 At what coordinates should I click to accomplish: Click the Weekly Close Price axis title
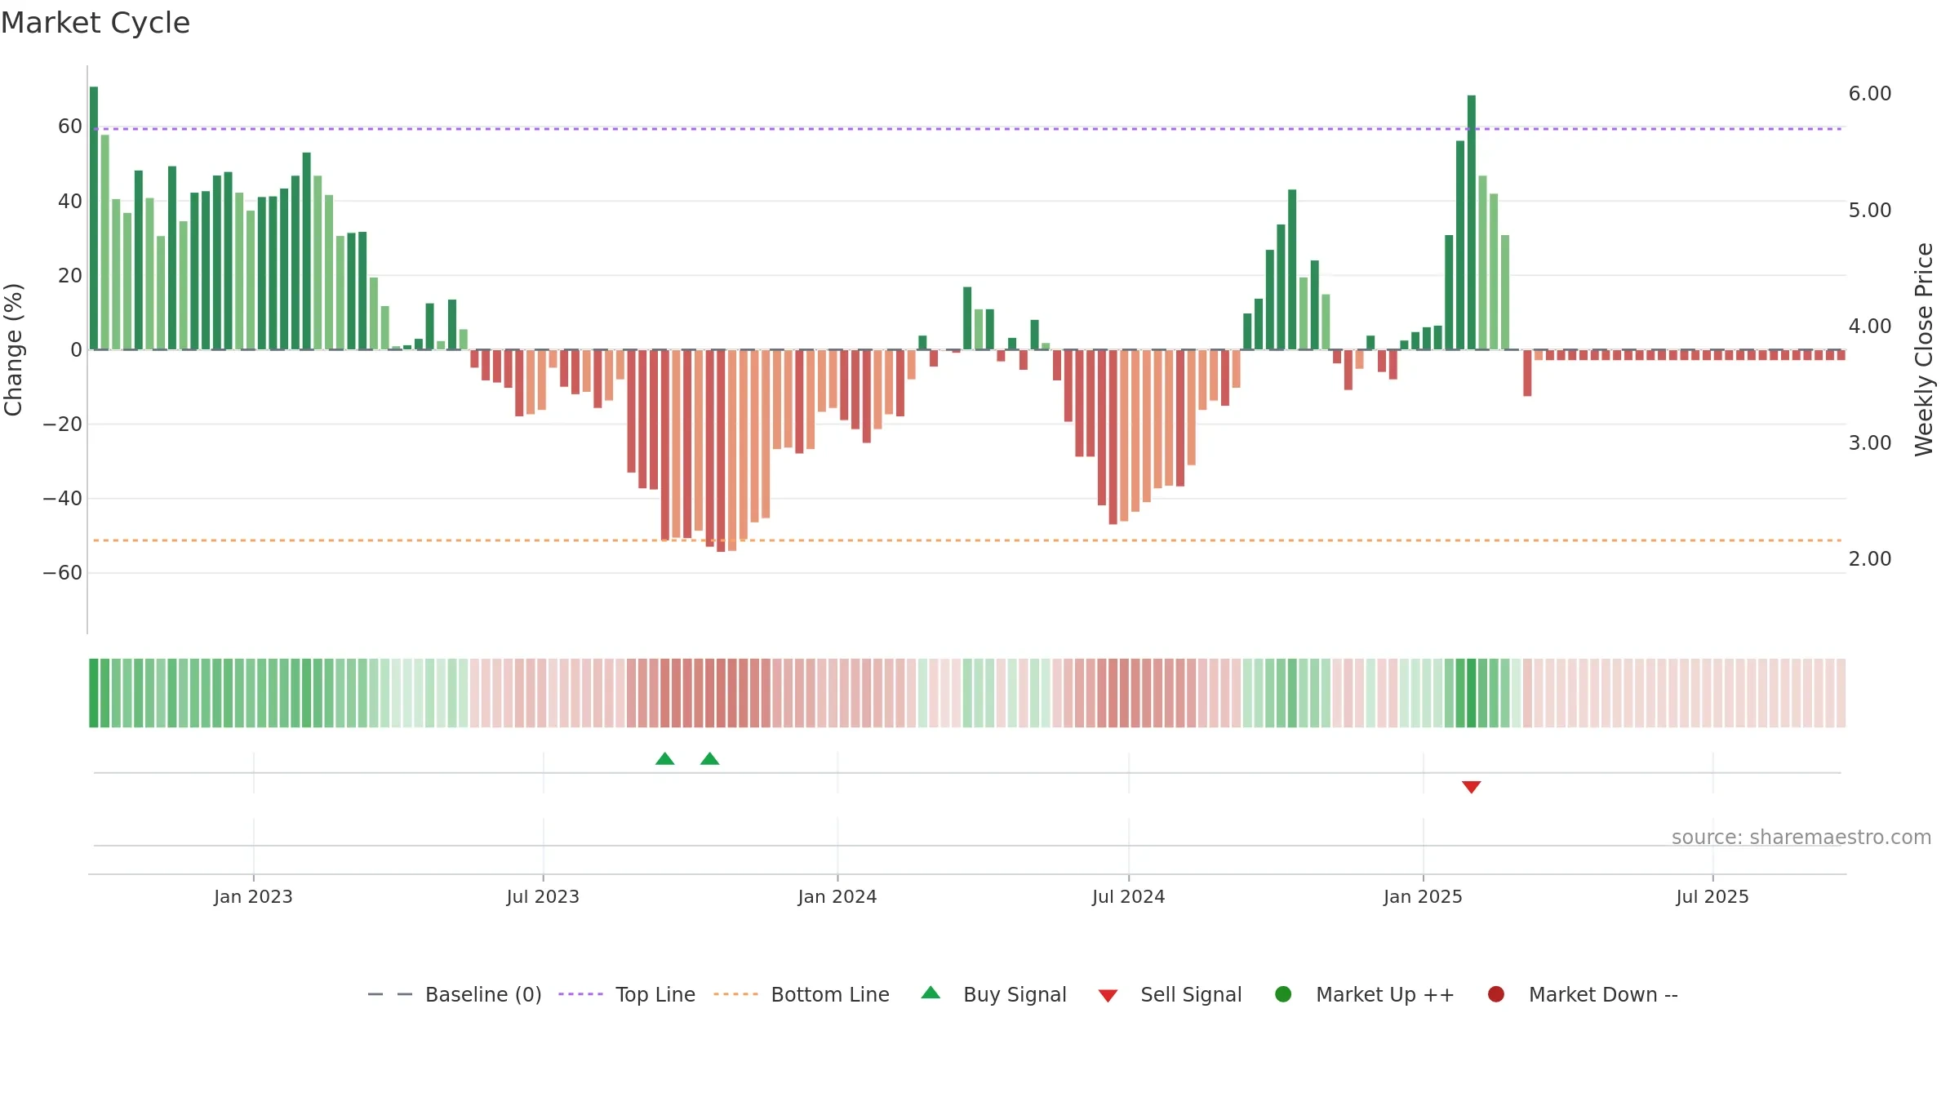tap(1925, 349)
